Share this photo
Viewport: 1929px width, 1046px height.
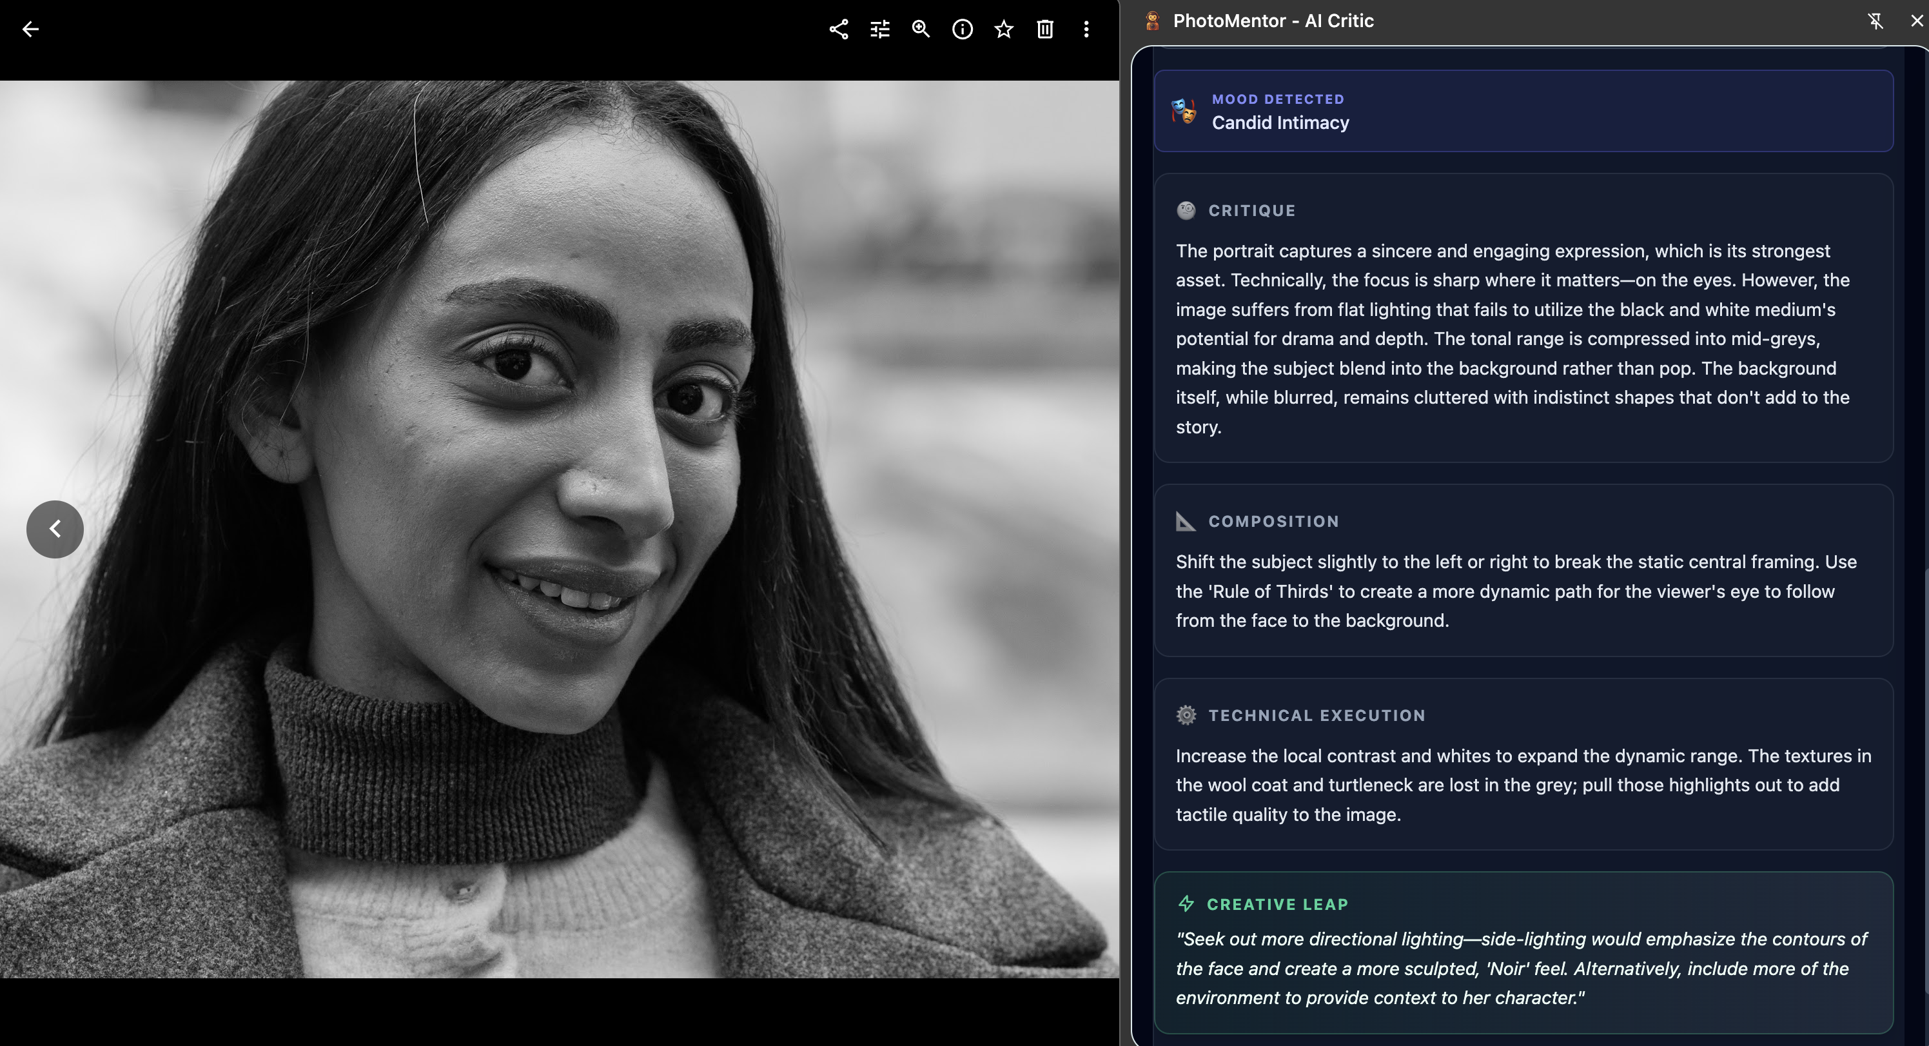coord(838,29)
